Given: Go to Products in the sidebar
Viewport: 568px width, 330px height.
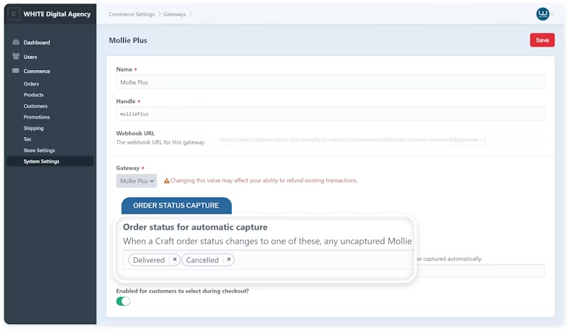Looking at the screenshot, I should coord(33,95).
